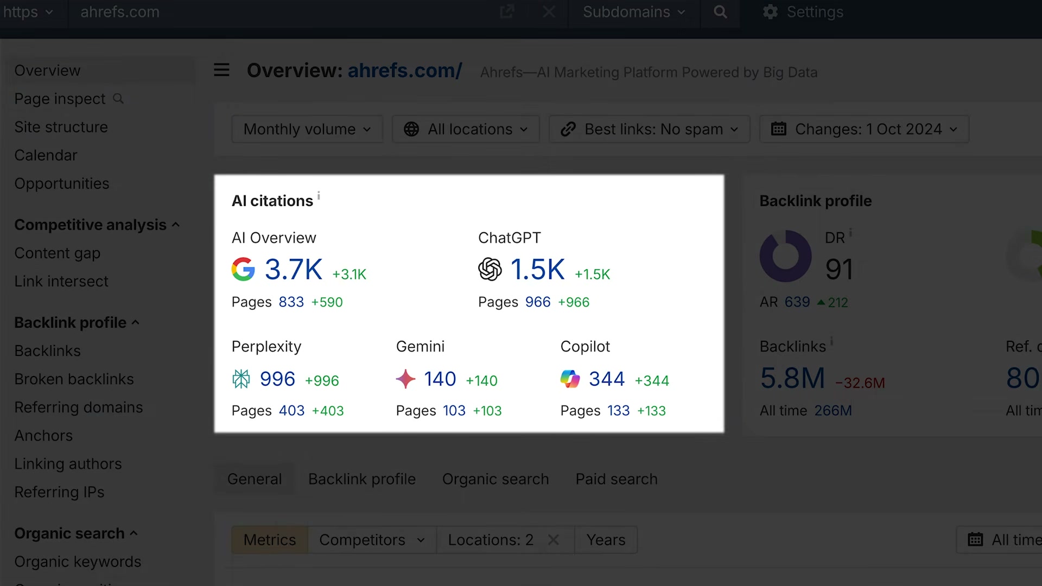The width and height of the screenshot is (1042, 586).
Task: Click the open-in-new-tab icon next to the URL
Action: click(507, 12)
